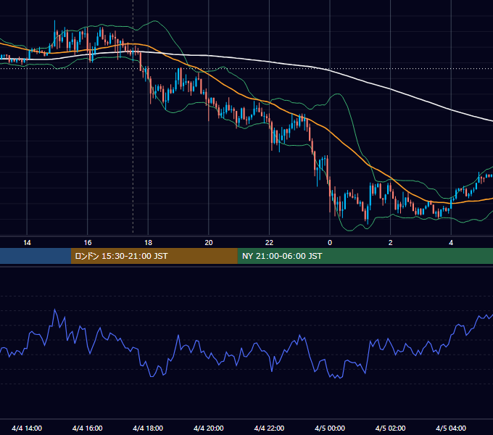
Task: Click the ロンドン 15:30-21:00 JST session bar
Action: [154, 256]
